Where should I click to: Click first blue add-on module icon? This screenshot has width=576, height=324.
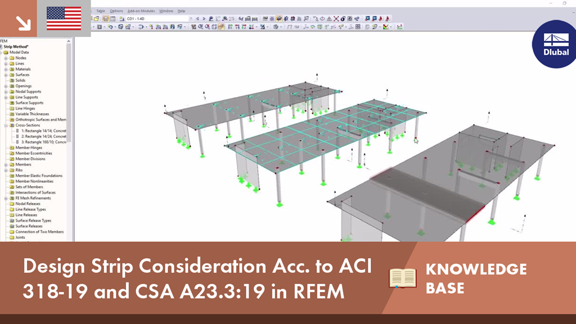[367, 19]
